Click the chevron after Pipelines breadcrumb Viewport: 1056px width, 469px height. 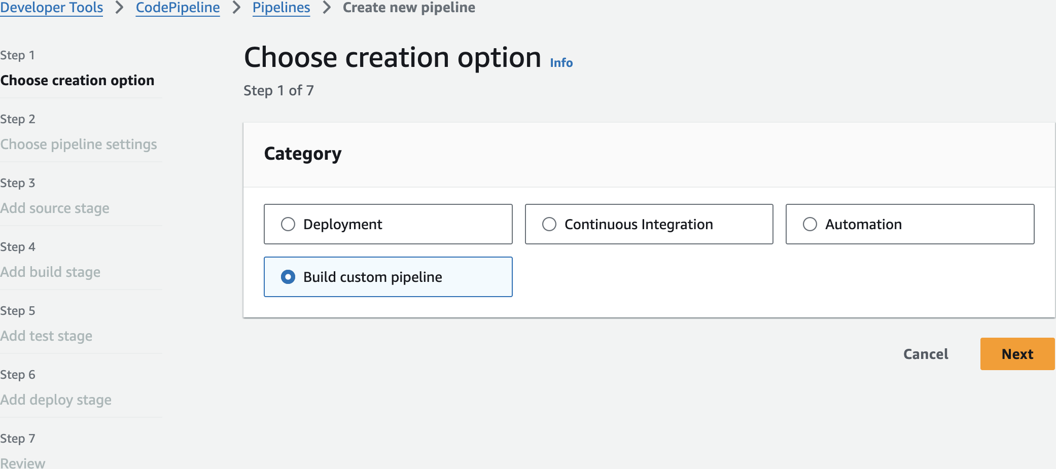click(327, 8)
